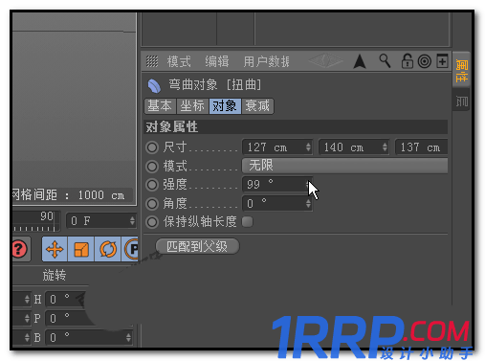
Task: Click the 匹配到父级 button
Action: pos(197,246)
